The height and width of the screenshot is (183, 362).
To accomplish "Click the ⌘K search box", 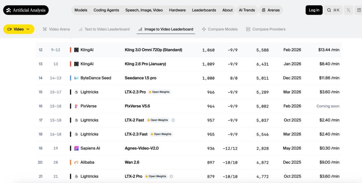I will (333, 10).
